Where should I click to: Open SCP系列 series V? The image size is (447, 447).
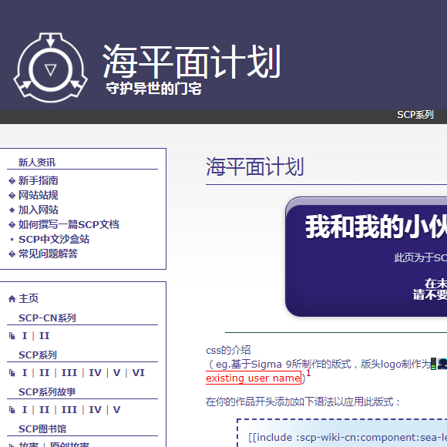117,373
